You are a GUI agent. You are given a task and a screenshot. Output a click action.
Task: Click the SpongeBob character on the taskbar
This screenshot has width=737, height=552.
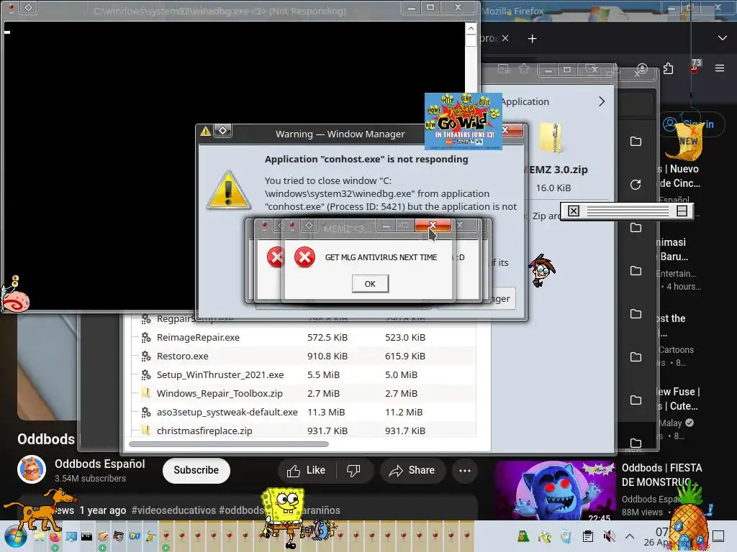click(282, 517)
